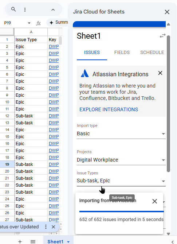
Task: Open the all sheets list icon
Action: coord(33,241)
